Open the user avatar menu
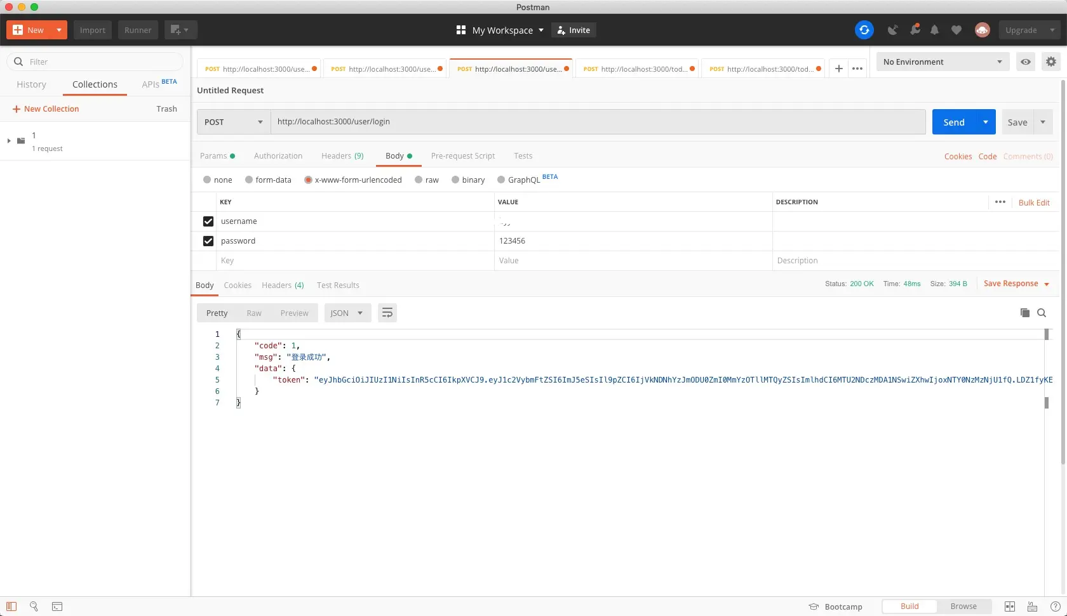1067x616 pixels. point(982,30)
